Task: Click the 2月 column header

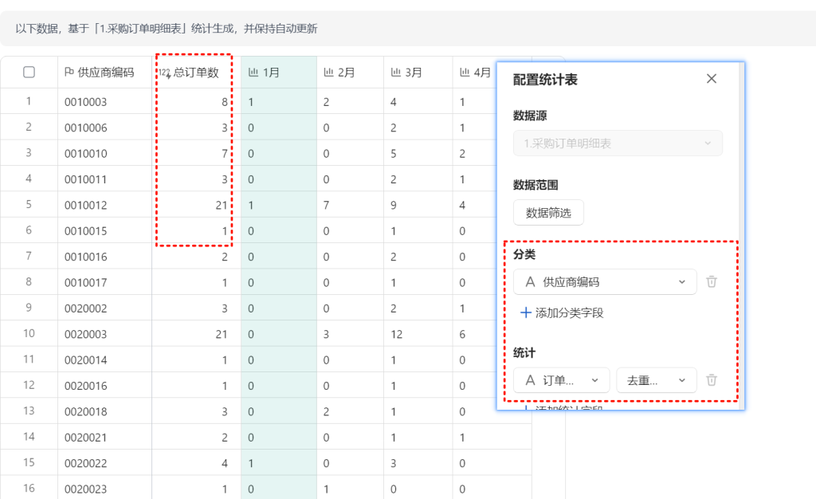Action: point(350,73)
